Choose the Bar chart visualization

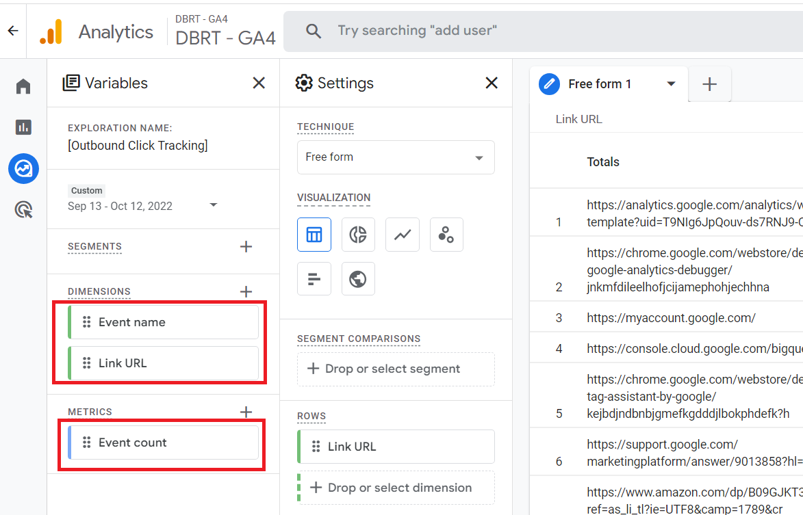pos(314,279)
